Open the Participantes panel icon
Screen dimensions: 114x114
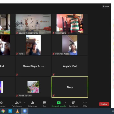point(17,103)
